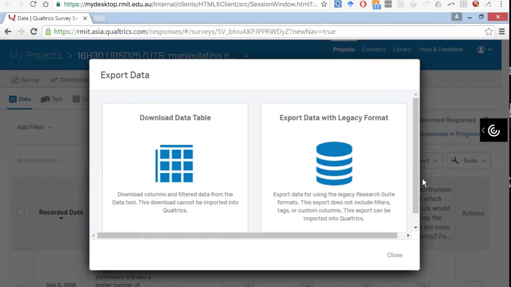Click the Download Data Table grid icon
511x287 pixels.
174,163
